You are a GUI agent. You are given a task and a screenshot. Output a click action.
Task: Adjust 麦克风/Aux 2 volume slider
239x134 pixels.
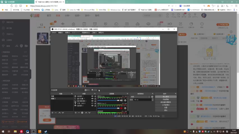[108, 108]
